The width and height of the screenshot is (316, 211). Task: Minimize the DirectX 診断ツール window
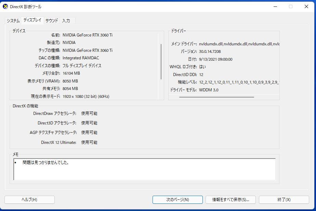coord(275,6)
